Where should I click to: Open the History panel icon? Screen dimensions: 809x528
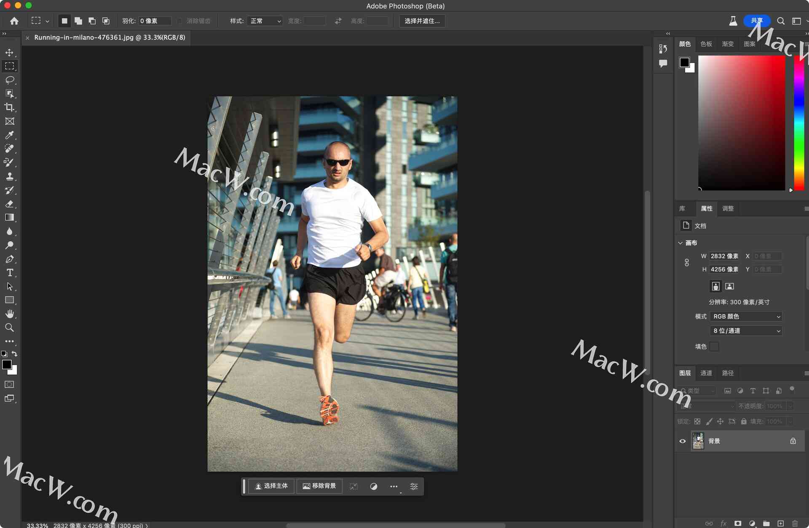point(663,49)
